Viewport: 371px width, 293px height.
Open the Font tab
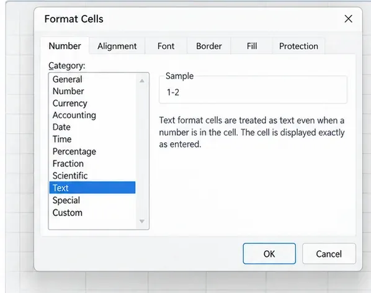click(x=166, y=46)
